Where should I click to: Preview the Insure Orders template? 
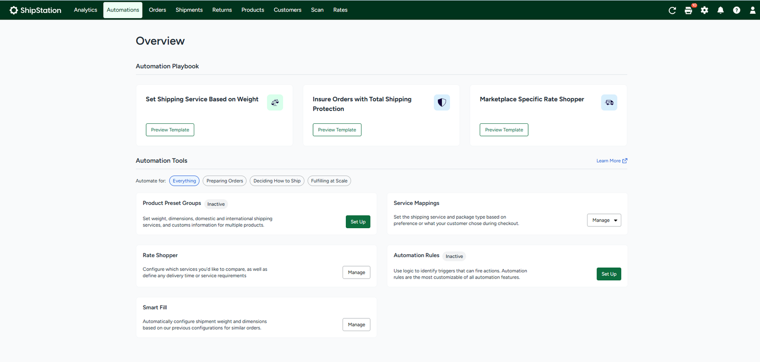[x=337, y=130]
